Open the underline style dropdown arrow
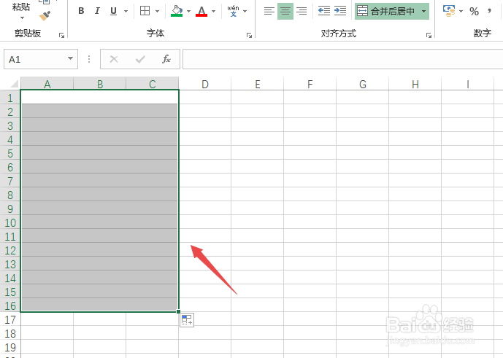Image resolution: width=503 pixels, height=358 pixels. pos(126,11)
